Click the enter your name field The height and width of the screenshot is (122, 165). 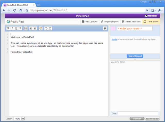click(x=135, y=29)
